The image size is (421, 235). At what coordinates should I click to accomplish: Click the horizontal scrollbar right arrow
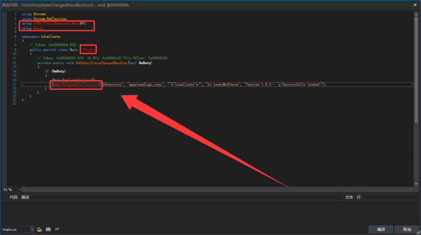tap(410, 190)
